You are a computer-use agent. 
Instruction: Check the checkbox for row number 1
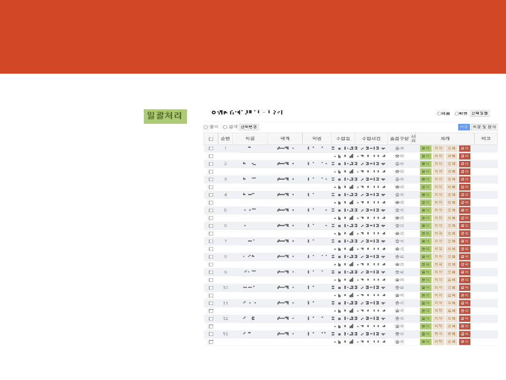pos(211,149)
